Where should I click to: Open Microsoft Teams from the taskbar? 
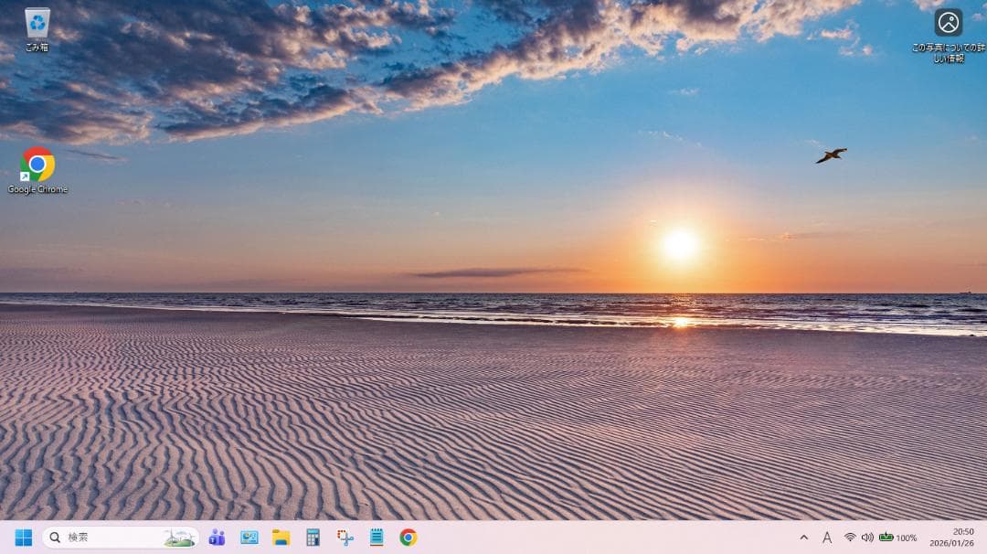pyautogui.click(x=217, y=538)
